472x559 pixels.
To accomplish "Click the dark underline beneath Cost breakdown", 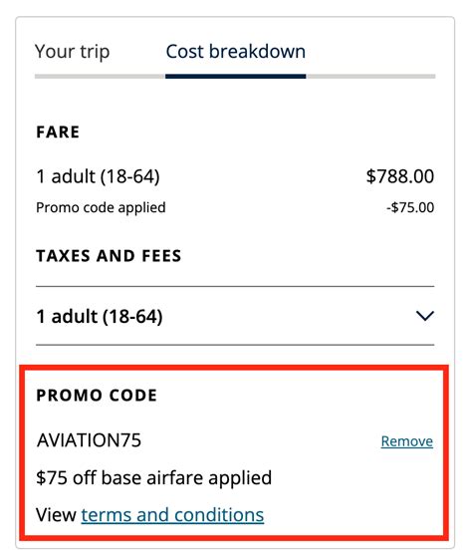I will (x=235, y=77).
